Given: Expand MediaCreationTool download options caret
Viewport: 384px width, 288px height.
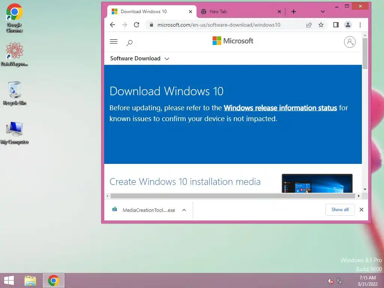Looking at the screenshot, I should coord(184,210).
